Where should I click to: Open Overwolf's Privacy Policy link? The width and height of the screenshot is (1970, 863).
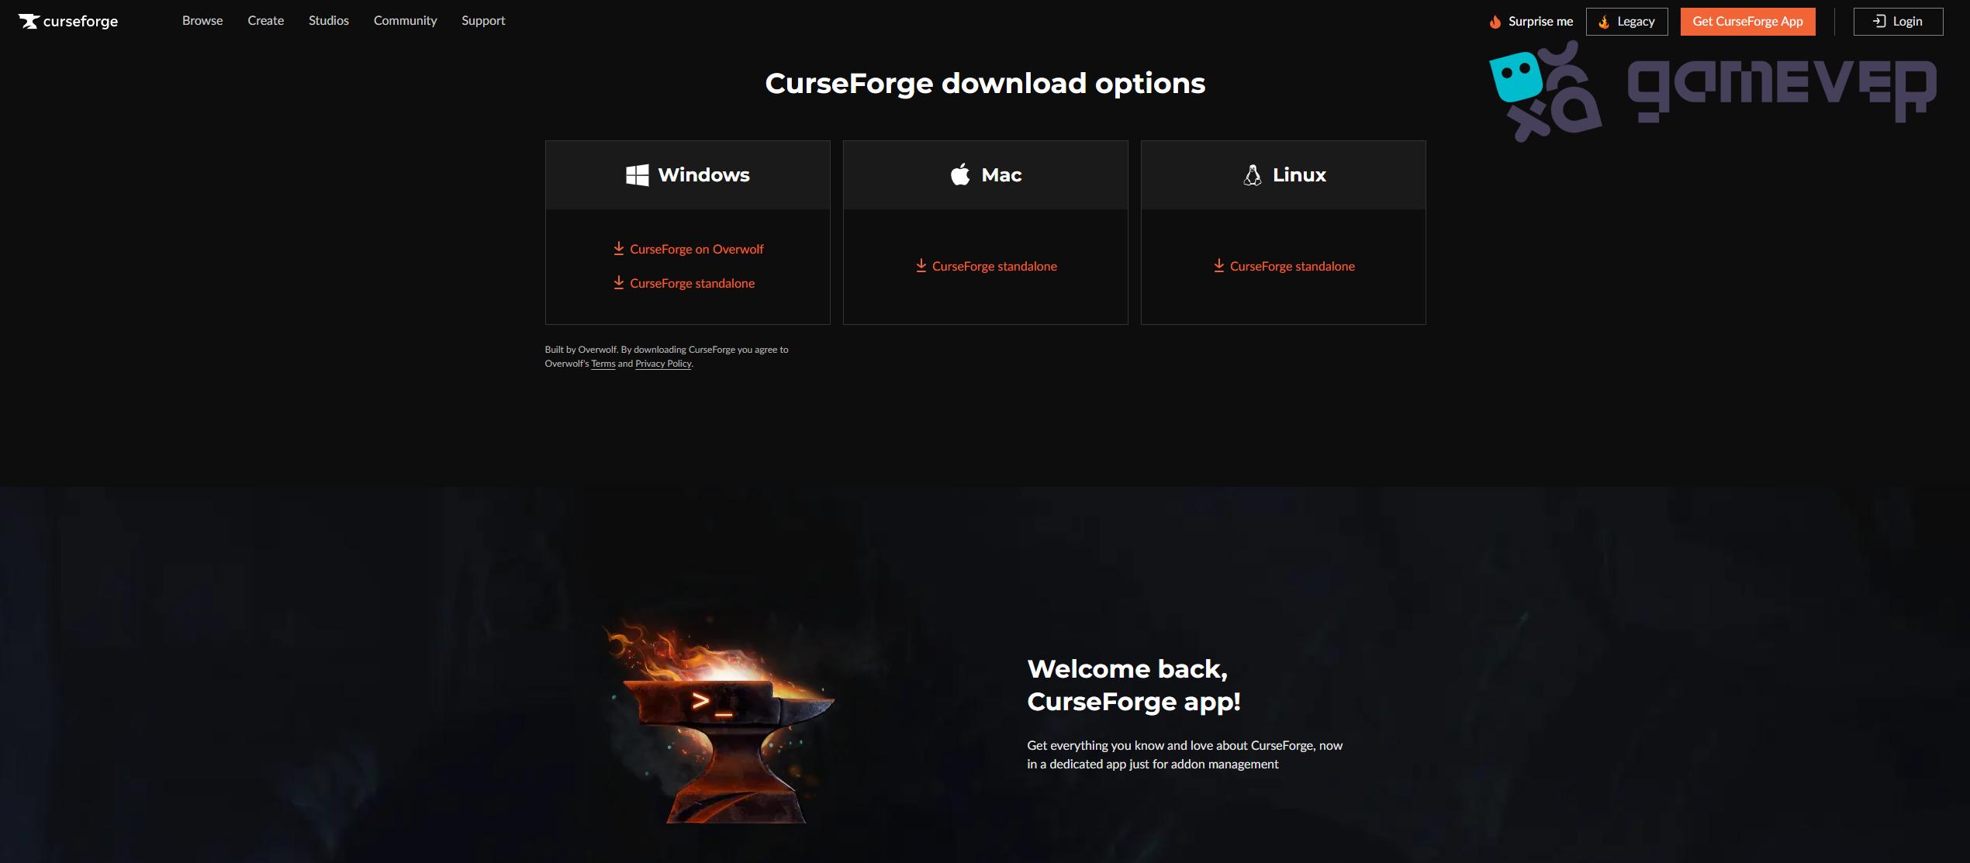663,364
